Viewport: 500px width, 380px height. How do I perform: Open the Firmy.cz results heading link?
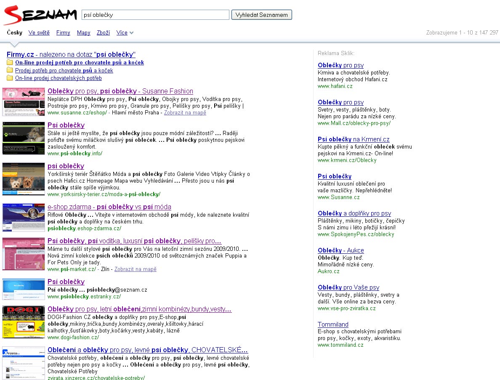71,55
